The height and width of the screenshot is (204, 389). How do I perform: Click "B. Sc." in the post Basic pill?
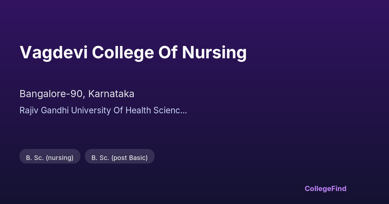(100, 158)
